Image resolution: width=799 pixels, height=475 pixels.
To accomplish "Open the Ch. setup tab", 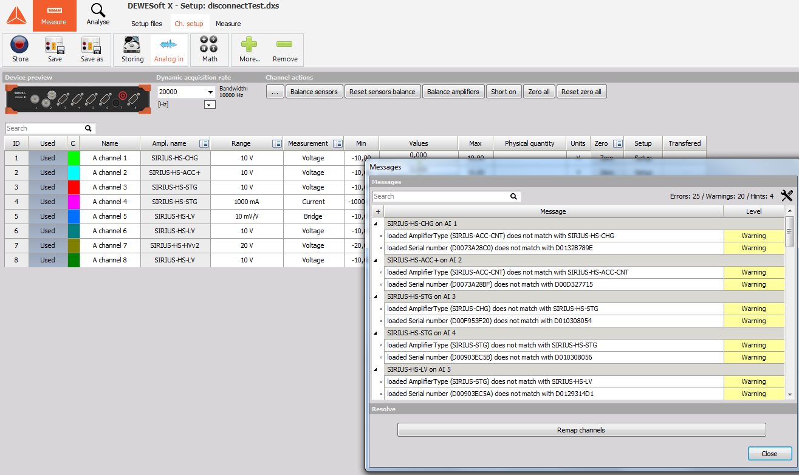I will [x=189, y=24].
